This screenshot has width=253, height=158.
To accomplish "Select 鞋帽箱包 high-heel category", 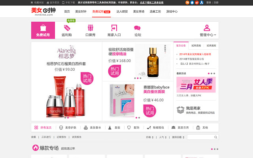I will point(155,128).
